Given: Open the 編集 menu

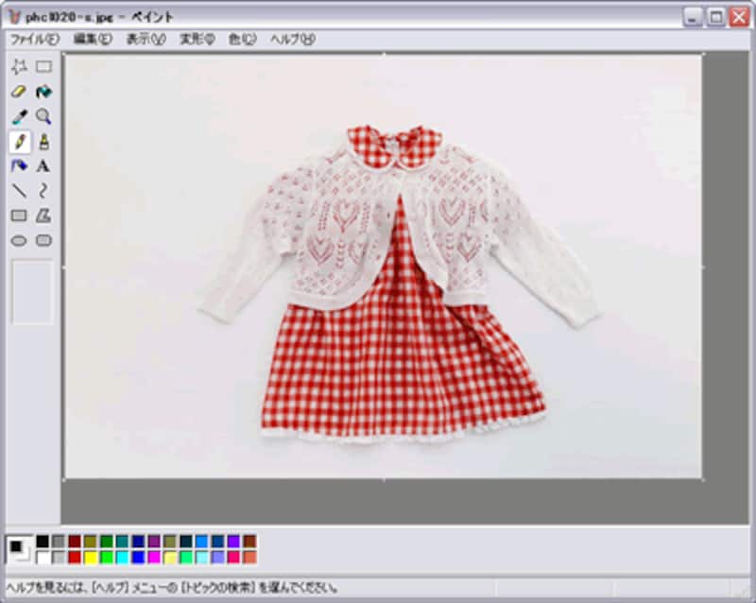Looking at the screenshot, I should pyautogui.click(x=92, y=39).
